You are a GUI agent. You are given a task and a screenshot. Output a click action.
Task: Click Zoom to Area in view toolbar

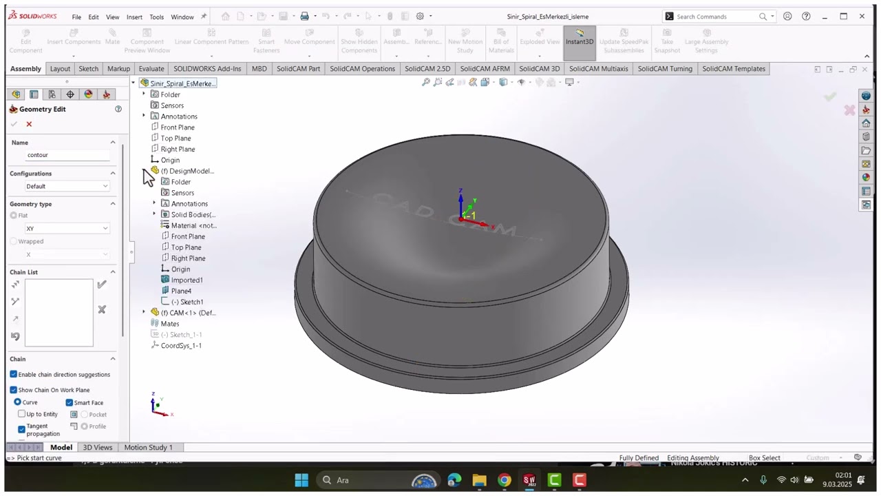438,82
